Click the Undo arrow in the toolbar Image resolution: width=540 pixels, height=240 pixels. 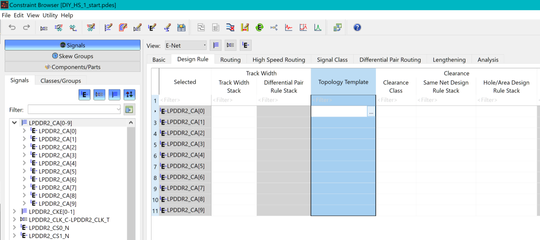pyautogui.click(x=12, y=28)
